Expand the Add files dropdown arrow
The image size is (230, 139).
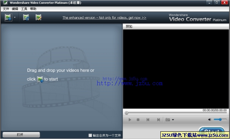[x=15, y=17]
